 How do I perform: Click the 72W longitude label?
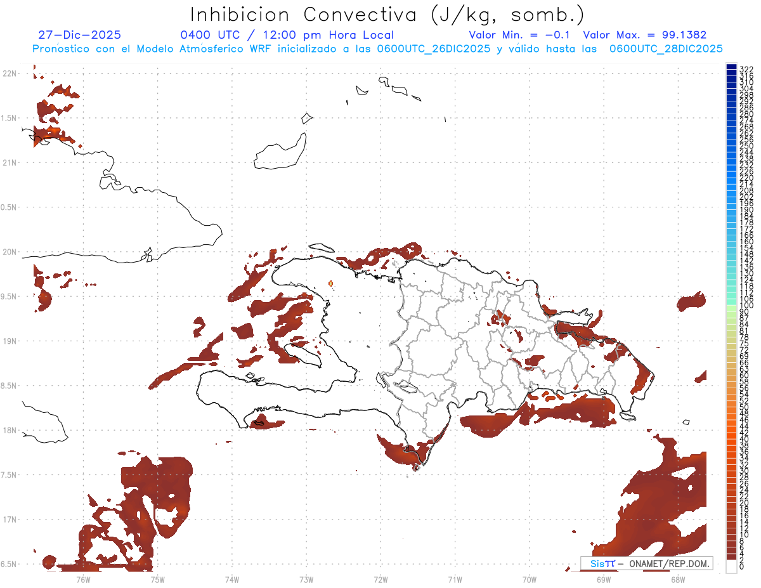tap(380, 579)
